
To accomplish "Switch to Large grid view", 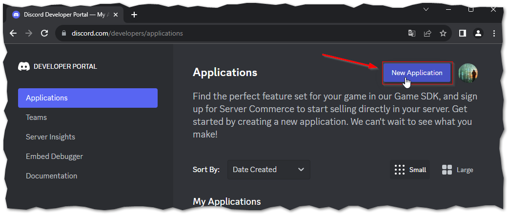I will (457, 170).
